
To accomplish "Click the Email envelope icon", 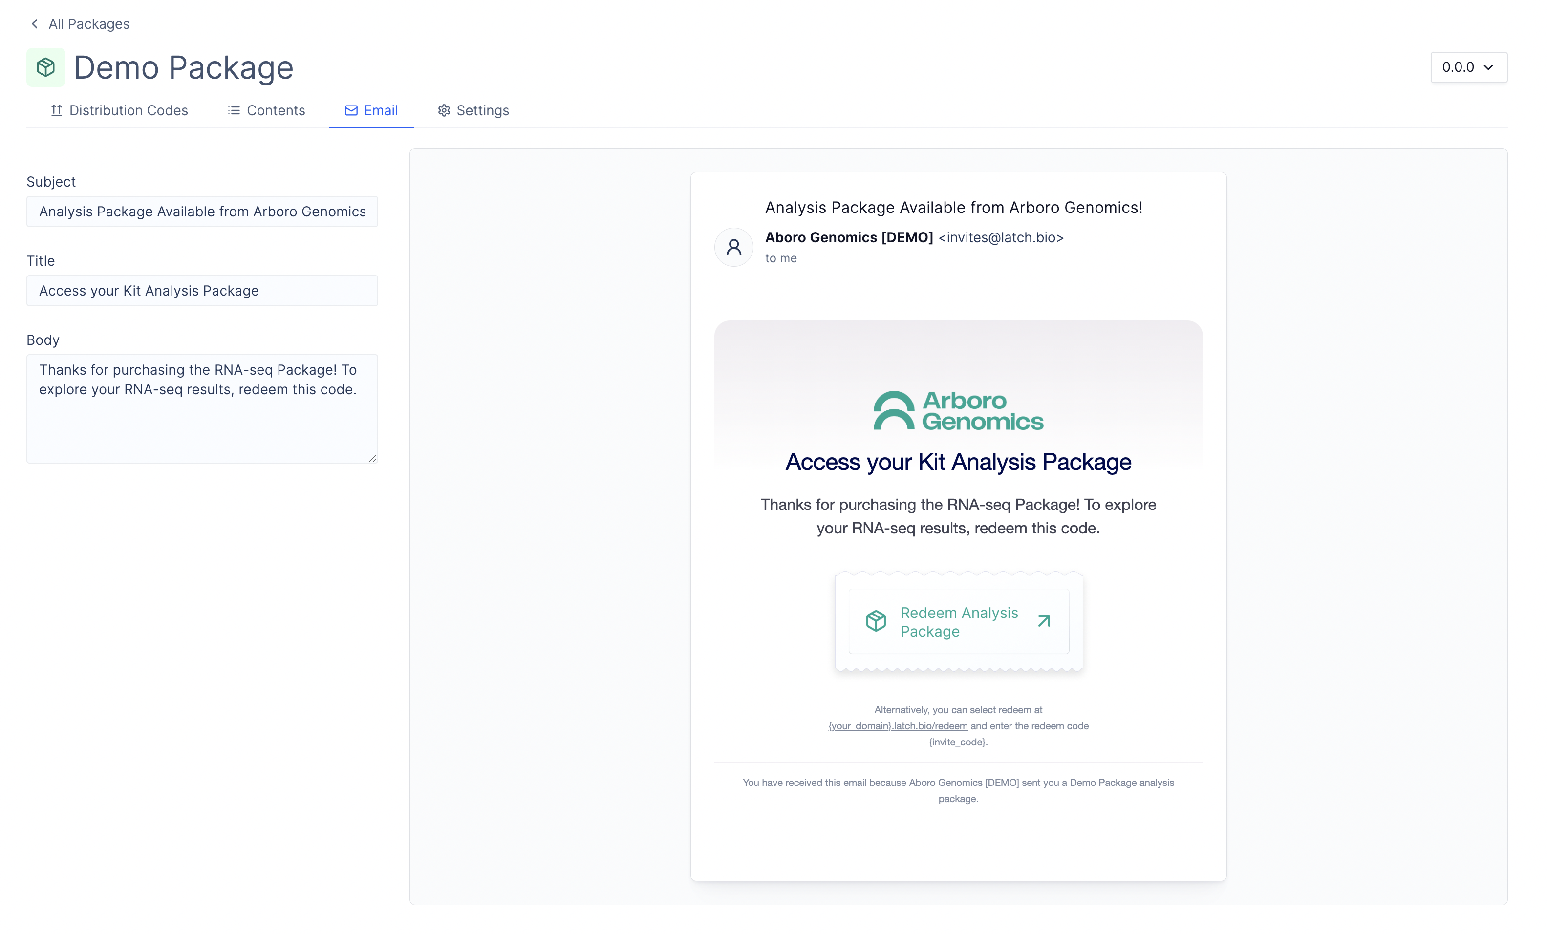I will (351, 110).
